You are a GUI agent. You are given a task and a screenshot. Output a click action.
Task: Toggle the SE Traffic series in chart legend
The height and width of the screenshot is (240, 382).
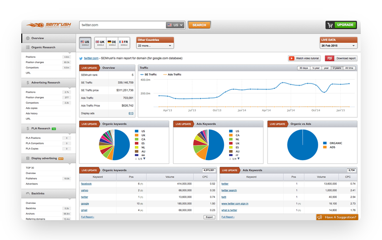(148, 74)
